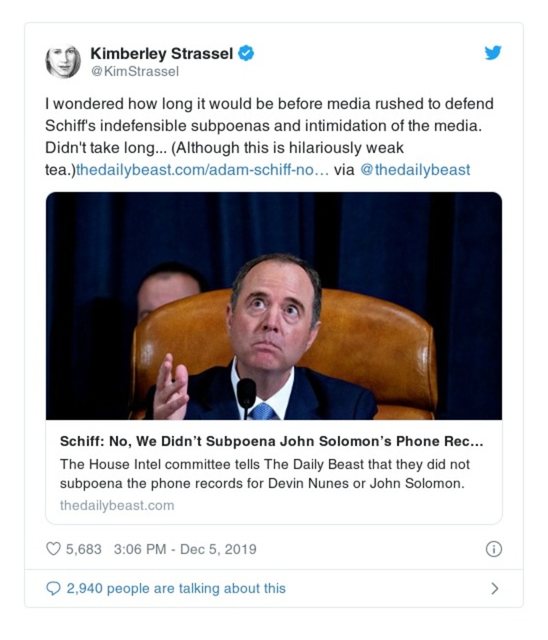Click the 5,683 likes count
Viewport: 548px width, 640px height.
[84, 549]
